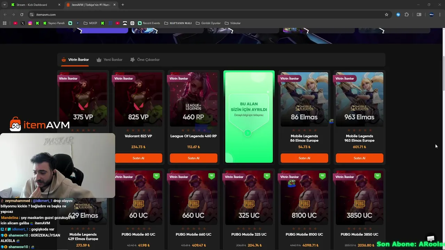Open the live chat bubble icon
The height and width of the screenshot is (250, 445).
click(x=431, y=238)
